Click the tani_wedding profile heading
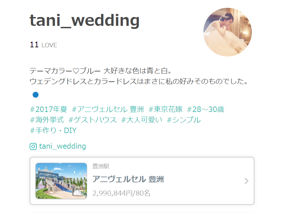281x213 pixels. 84,20
